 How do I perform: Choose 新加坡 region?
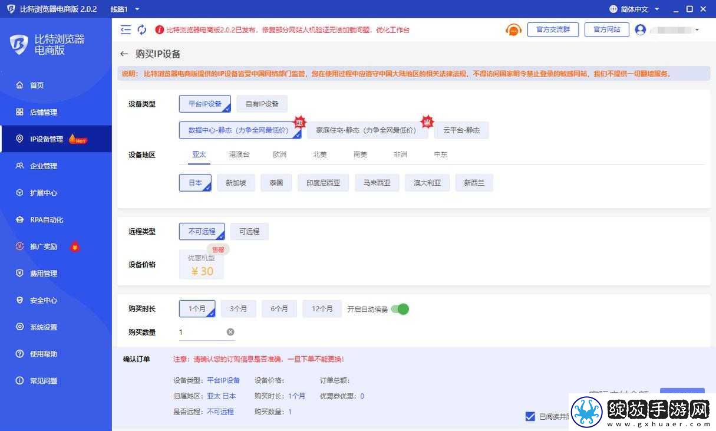click(236, 183)
